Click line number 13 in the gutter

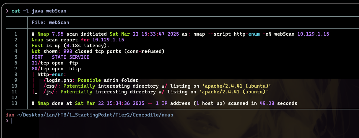[14, 103]
